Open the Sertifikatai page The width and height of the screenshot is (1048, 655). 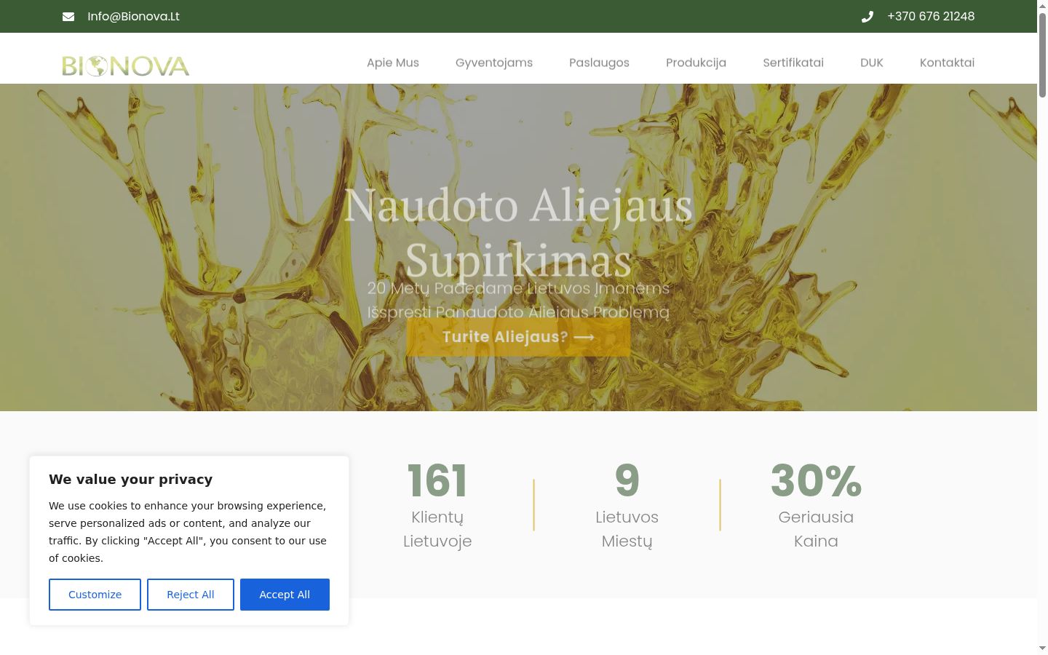click(793, 63)
